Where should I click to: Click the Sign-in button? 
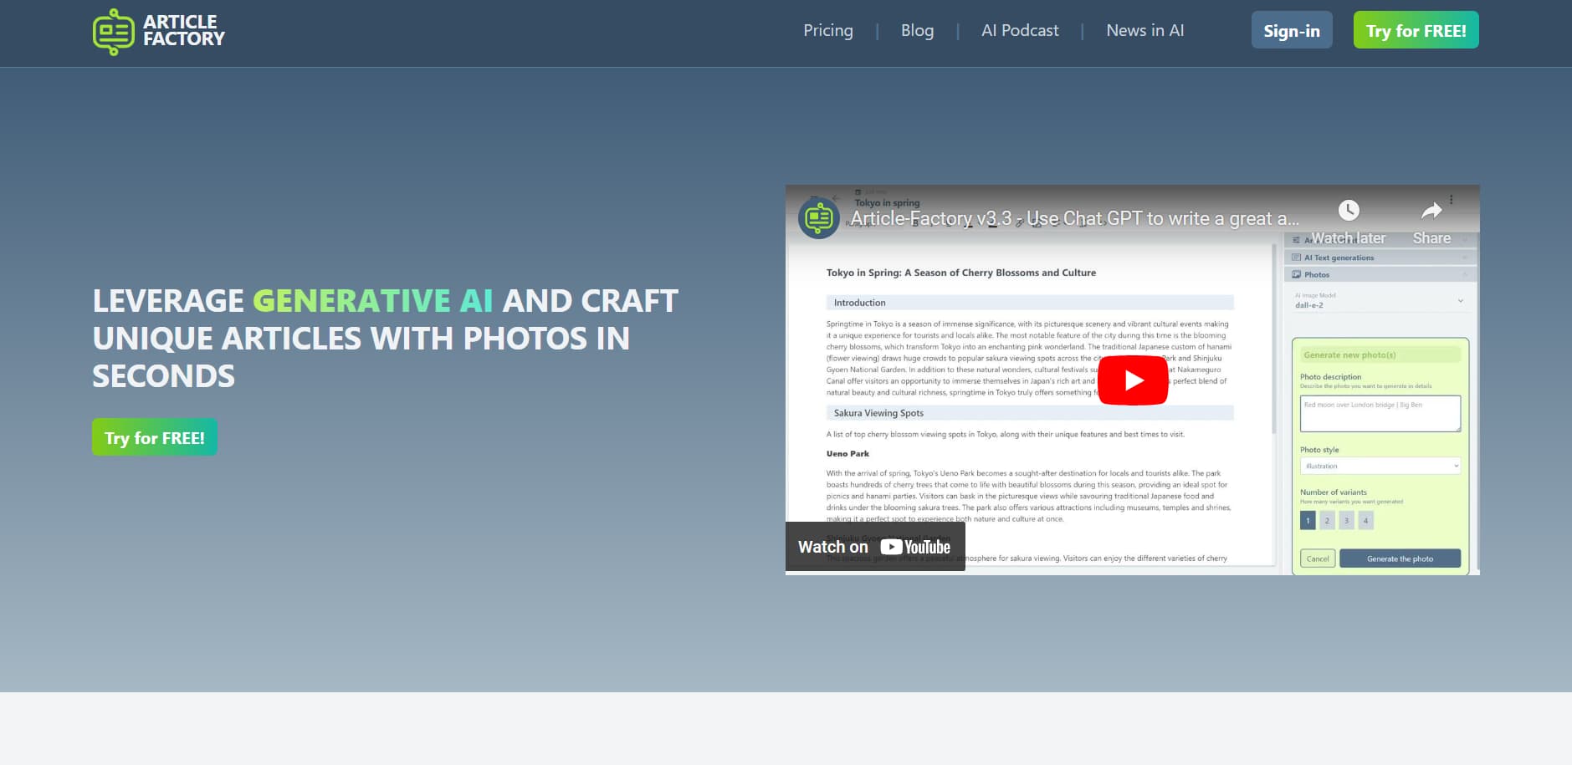[1291, 30]
